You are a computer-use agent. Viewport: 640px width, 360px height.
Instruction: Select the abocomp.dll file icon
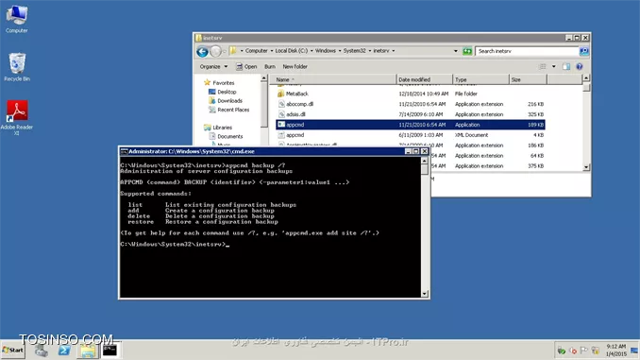coord(281,104)
